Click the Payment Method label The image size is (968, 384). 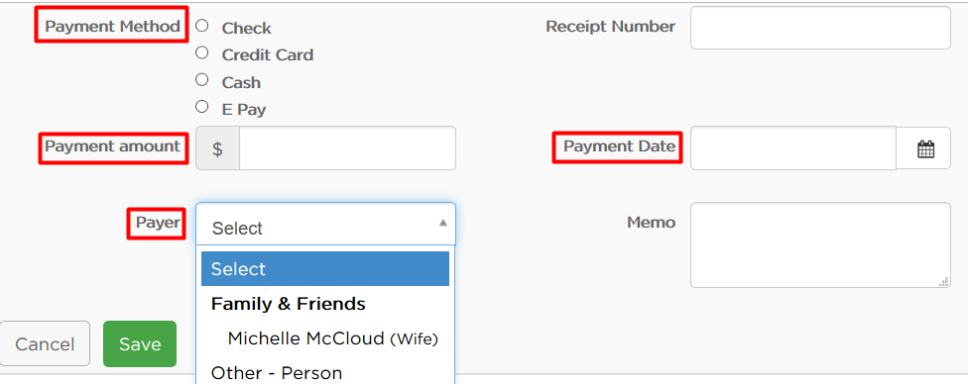(x=112, y=27)
